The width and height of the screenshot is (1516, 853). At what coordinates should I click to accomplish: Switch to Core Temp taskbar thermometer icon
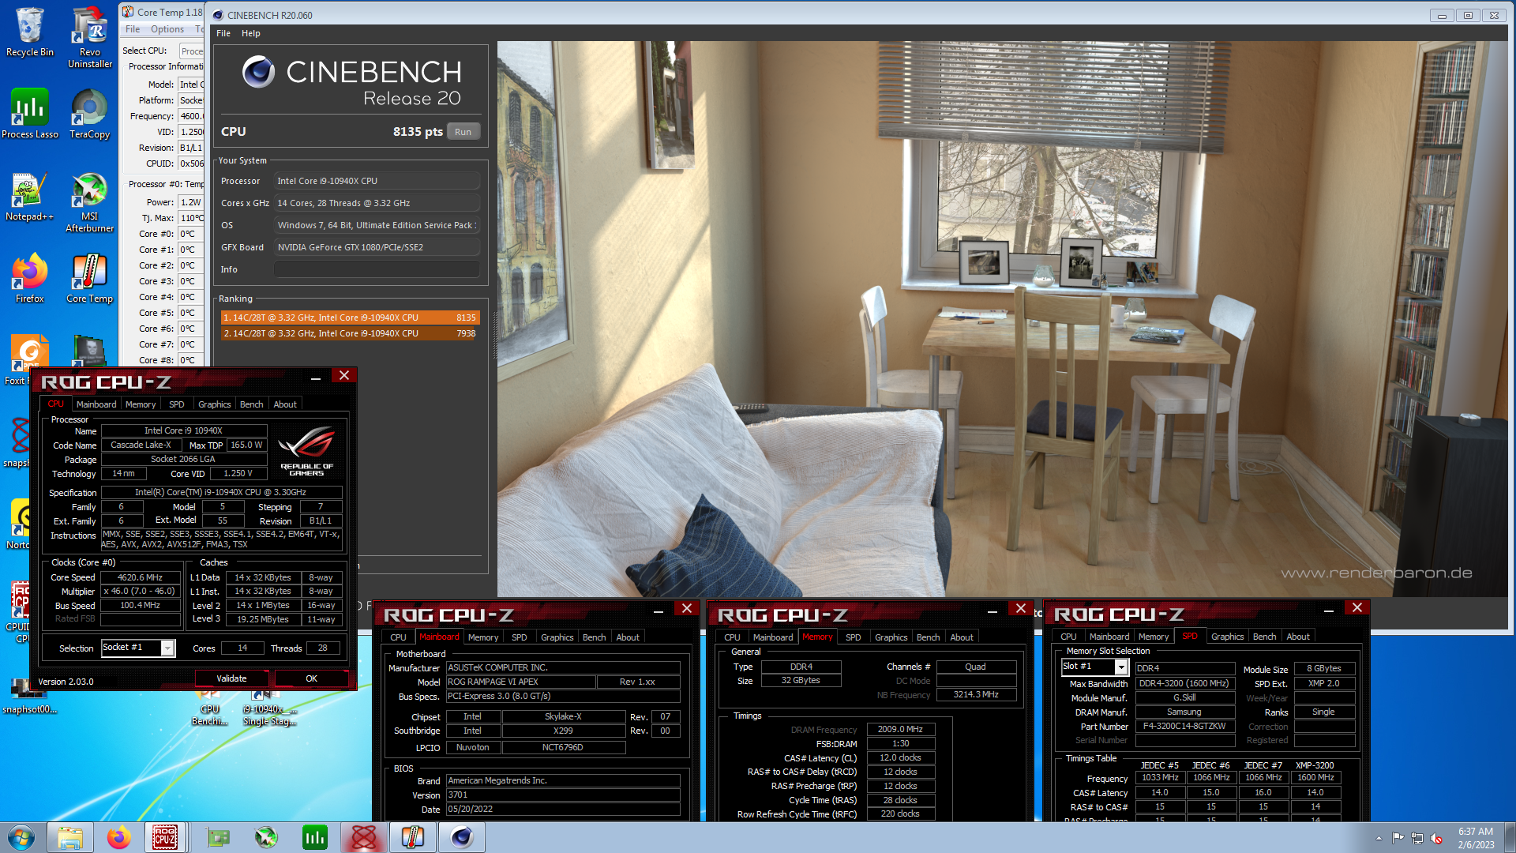point(412,837)
